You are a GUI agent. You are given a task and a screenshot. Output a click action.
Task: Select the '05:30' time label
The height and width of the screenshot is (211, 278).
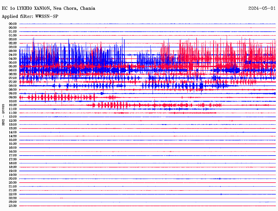[x=13, y=67]
